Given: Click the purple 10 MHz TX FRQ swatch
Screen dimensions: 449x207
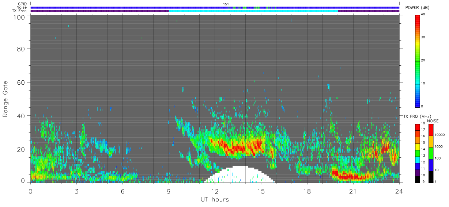Looking at the screenshot, I should click(x=417, y=173).
